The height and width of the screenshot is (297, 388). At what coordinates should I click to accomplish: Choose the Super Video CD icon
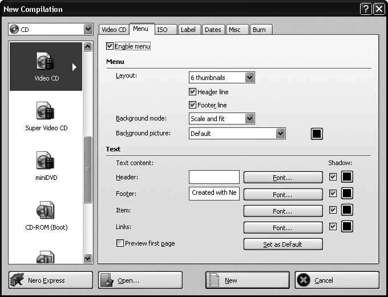[x=46, y=111]
